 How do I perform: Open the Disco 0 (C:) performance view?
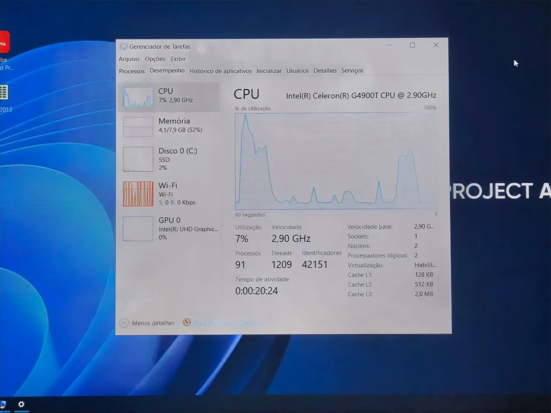(169, 159)
